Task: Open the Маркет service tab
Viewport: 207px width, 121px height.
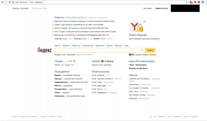Action: 66,46
